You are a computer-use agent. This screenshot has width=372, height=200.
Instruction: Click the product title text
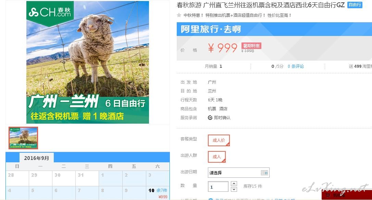coord(260,5)
